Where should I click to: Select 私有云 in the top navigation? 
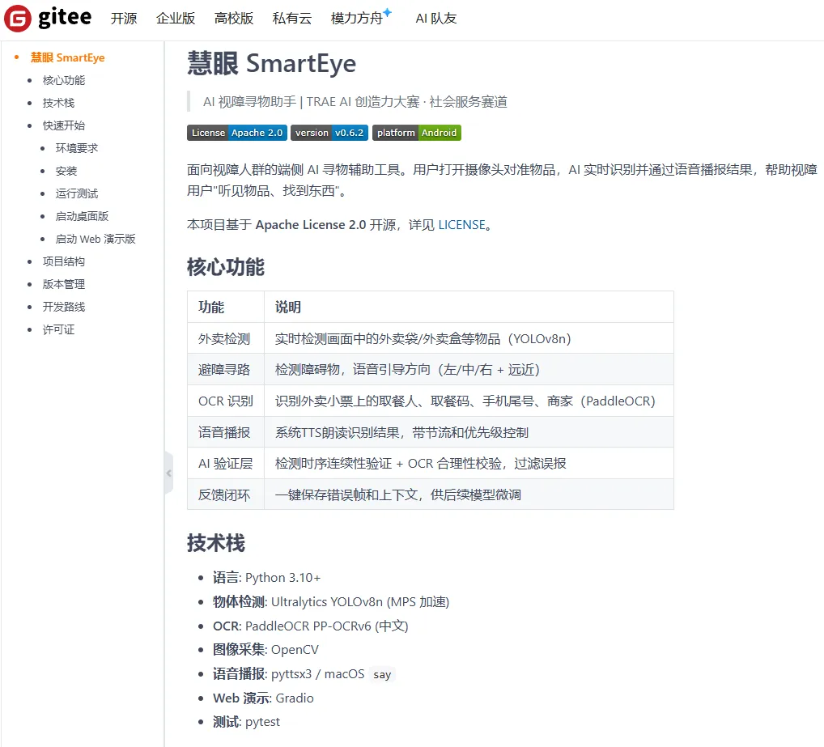(292, 19)
